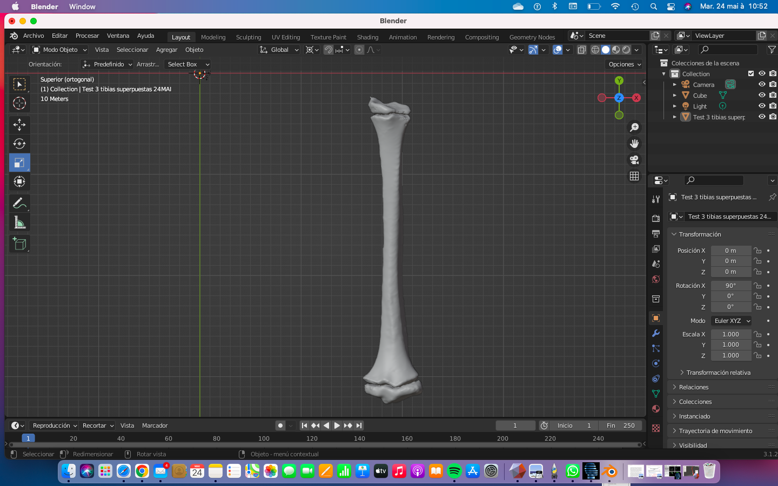Viewport: 778px width, 486px height.
Task: Open the Agregar menu
Action: pyautogui.click(x=166, y=50)
